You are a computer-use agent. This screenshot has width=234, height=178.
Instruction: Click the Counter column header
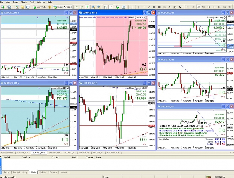click(x=55, y=157)
